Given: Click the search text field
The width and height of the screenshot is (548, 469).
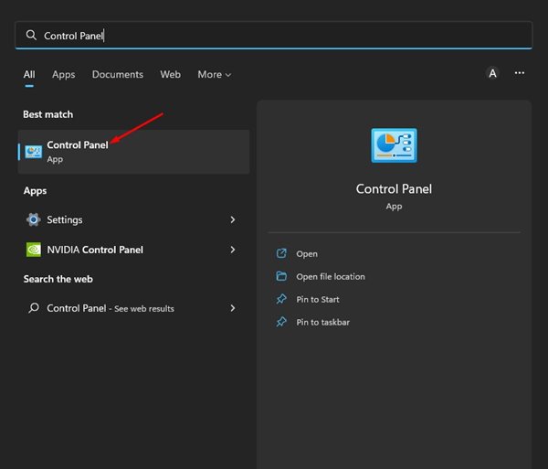Looking at the screenshot, I should point(274,36).
